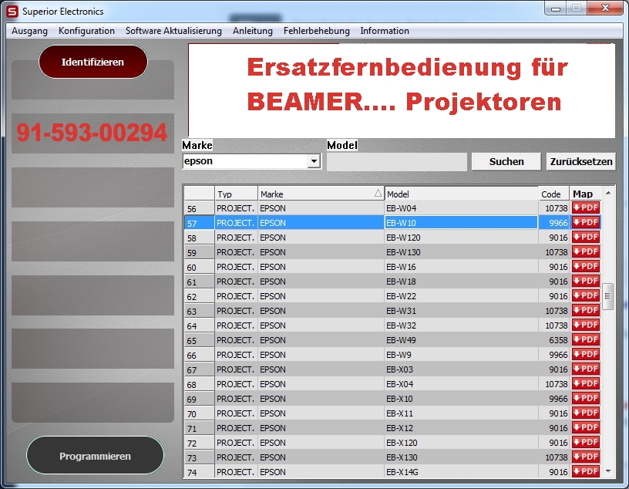Image resolution: width=629 pixels, height=489 pixels.
Task: Click the Superior Electronics title bar icon
Action: tap(12, 12)
